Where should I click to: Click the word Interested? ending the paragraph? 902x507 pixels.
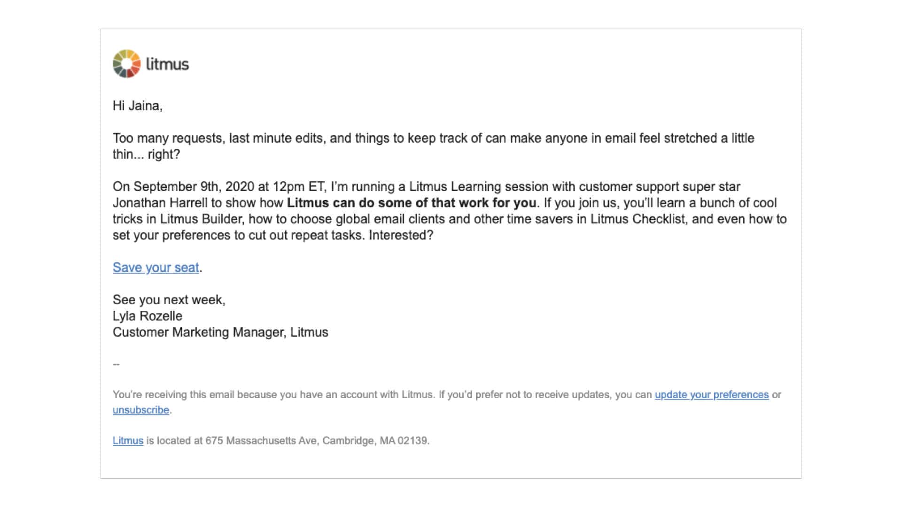[x=401, y=235]
